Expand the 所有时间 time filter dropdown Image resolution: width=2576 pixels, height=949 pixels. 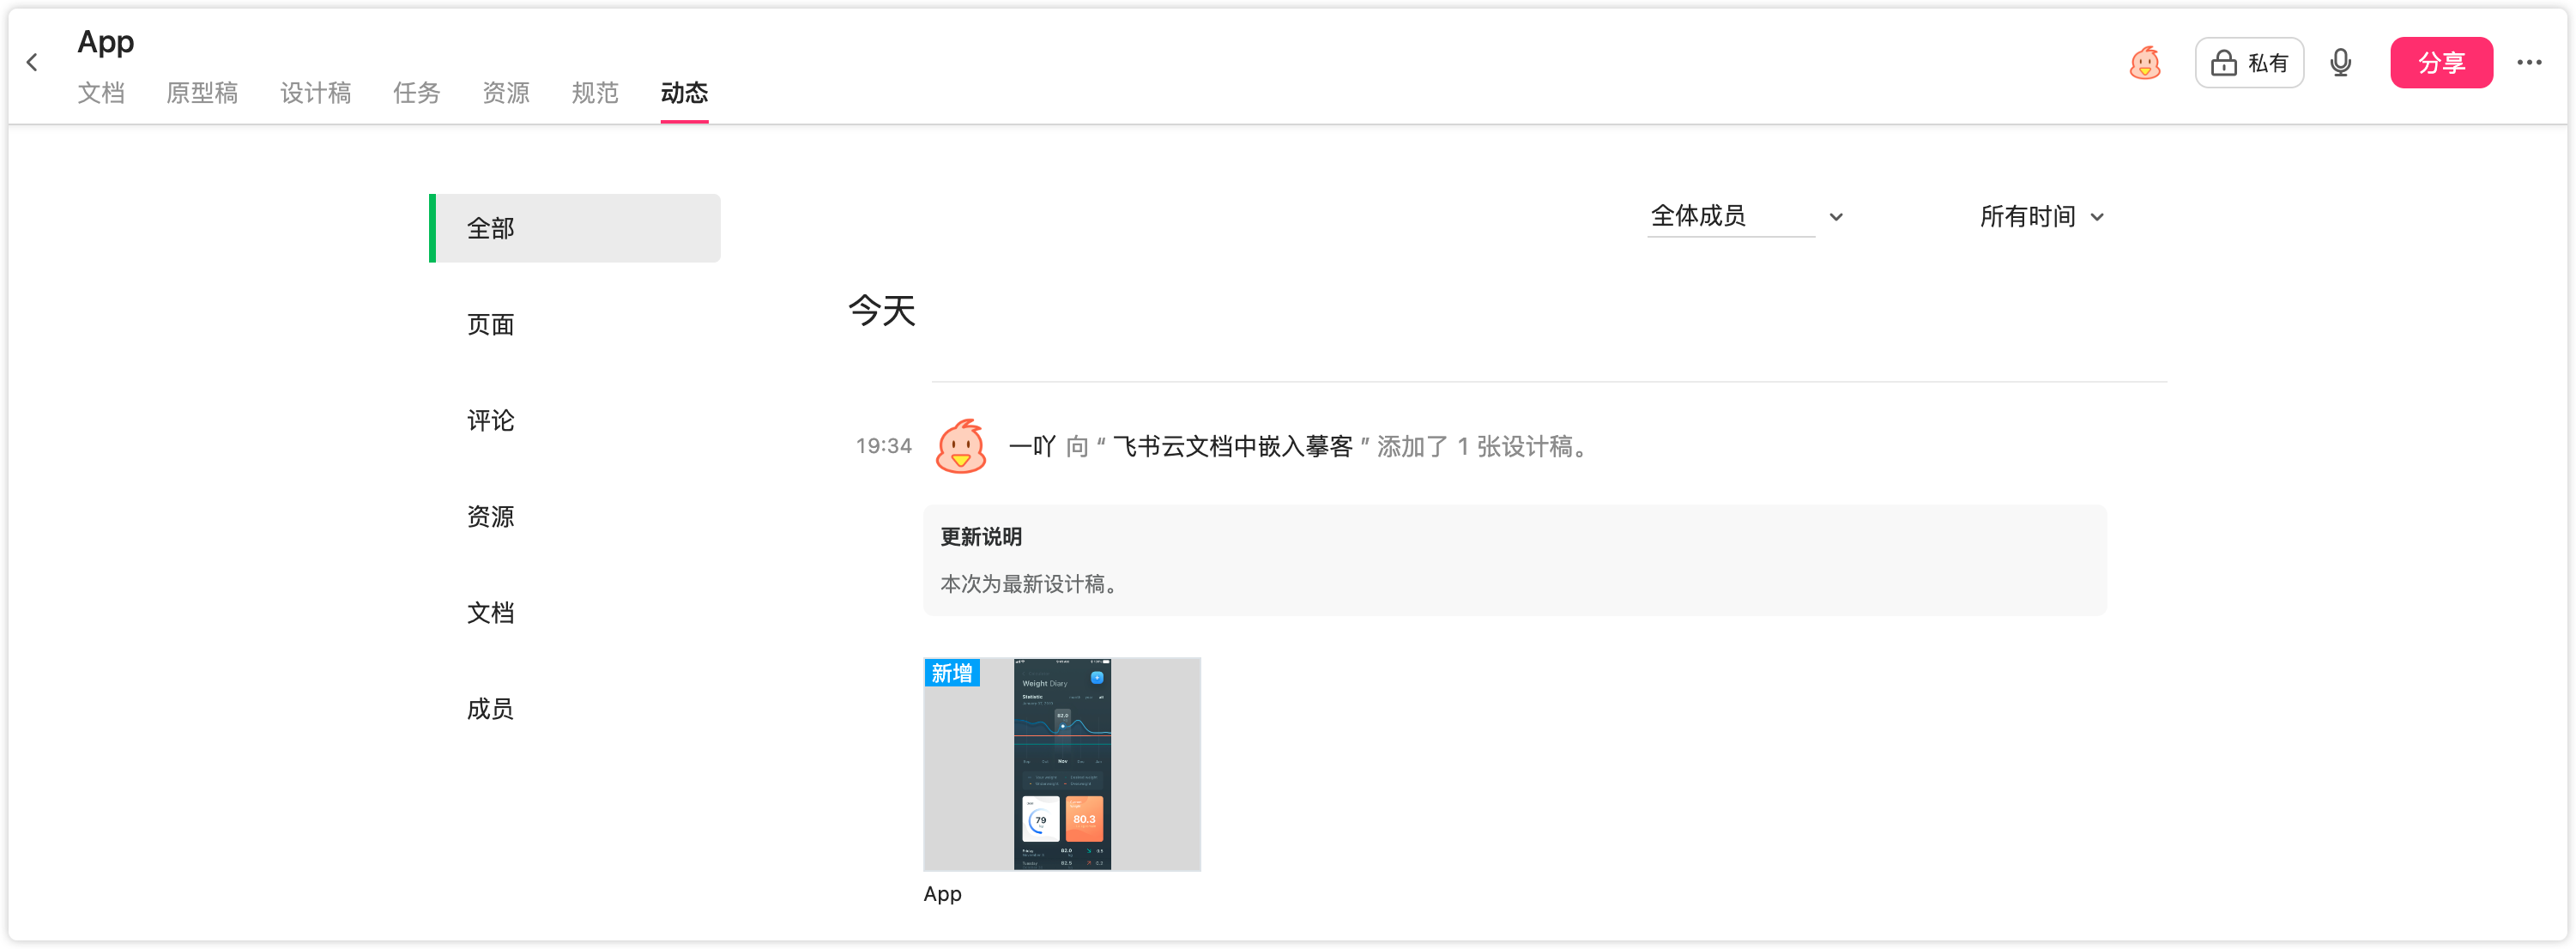(x=2041, y=217)
